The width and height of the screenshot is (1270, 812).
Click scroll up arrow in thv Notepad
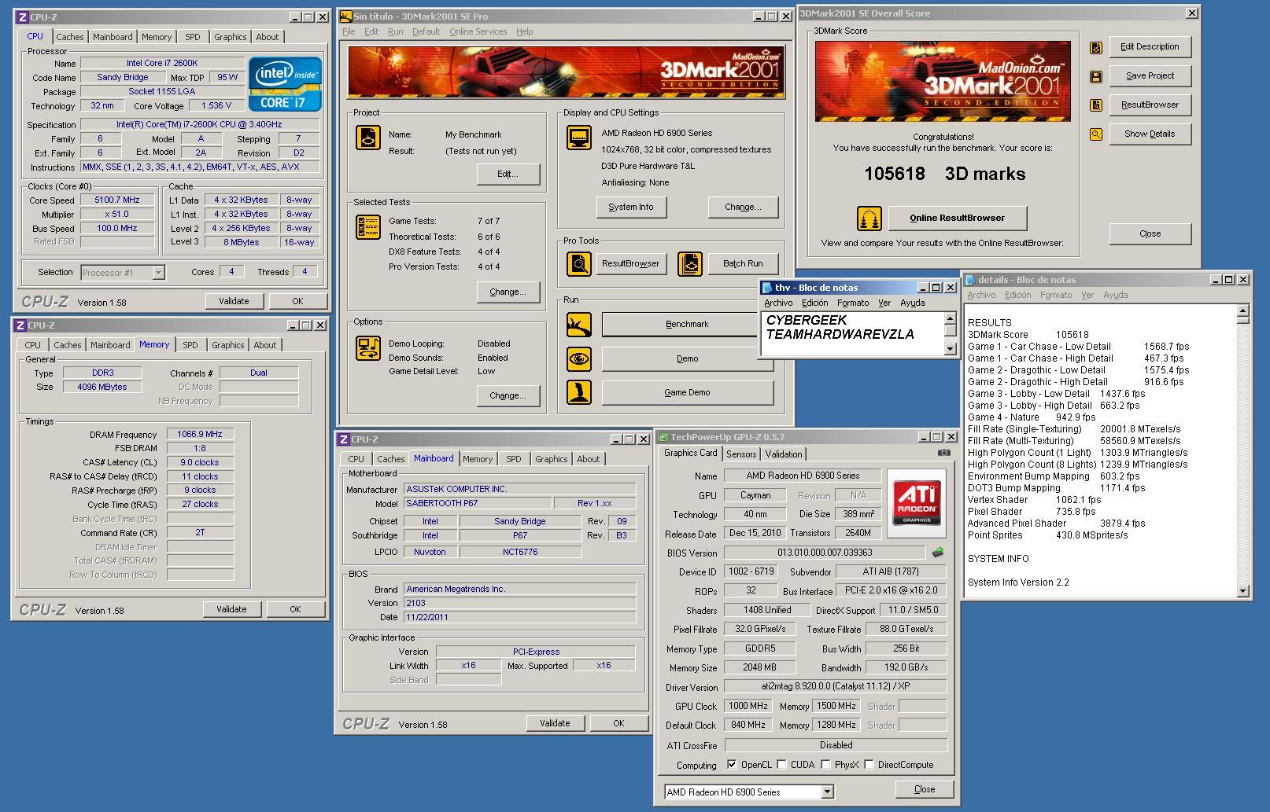pyautogui.click(x=950, y=319)
